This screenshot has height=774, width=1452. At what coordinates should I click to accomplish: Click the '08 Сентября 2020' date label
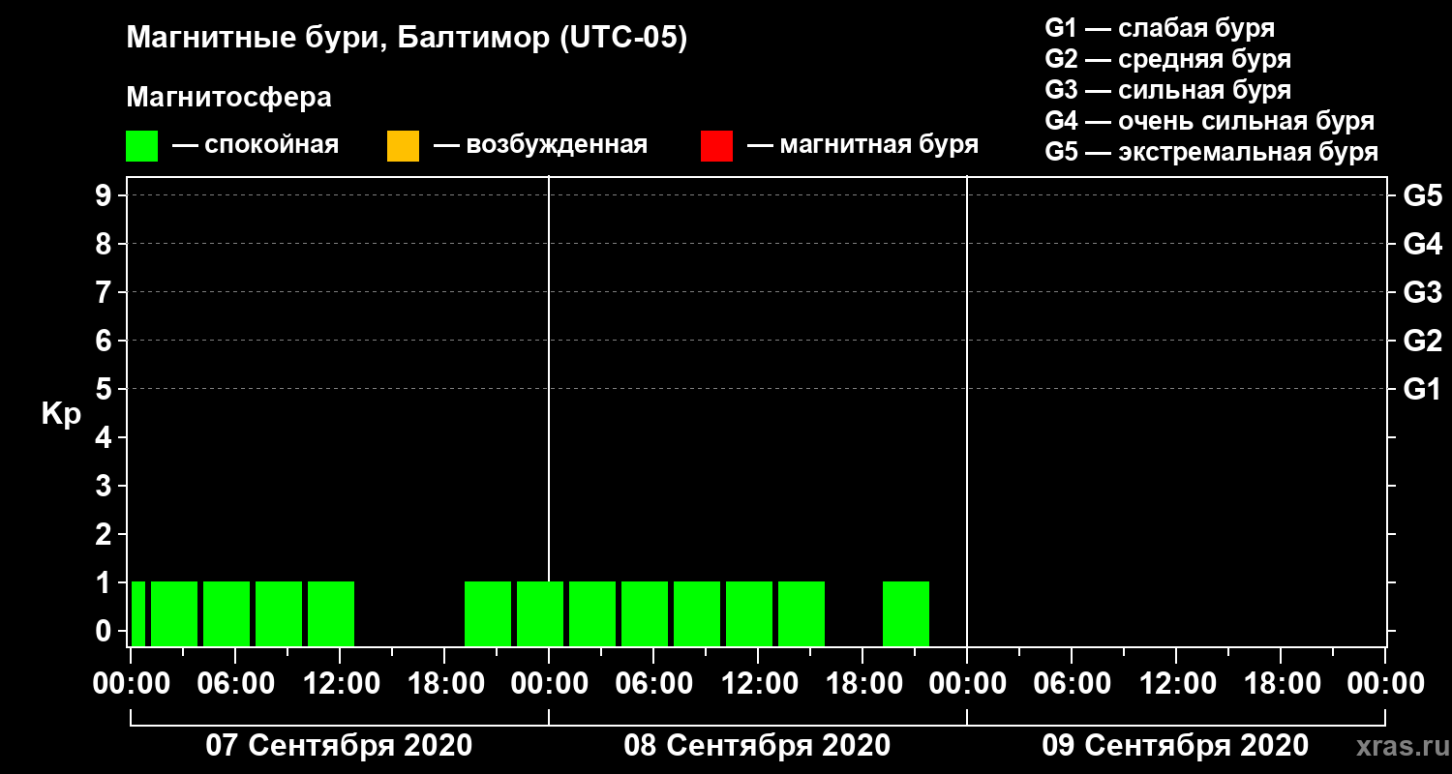click(757, 746)
